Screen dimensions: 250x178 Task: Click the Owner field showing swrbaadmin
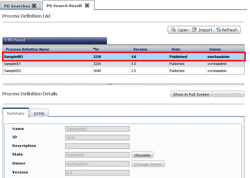(97, 164)
